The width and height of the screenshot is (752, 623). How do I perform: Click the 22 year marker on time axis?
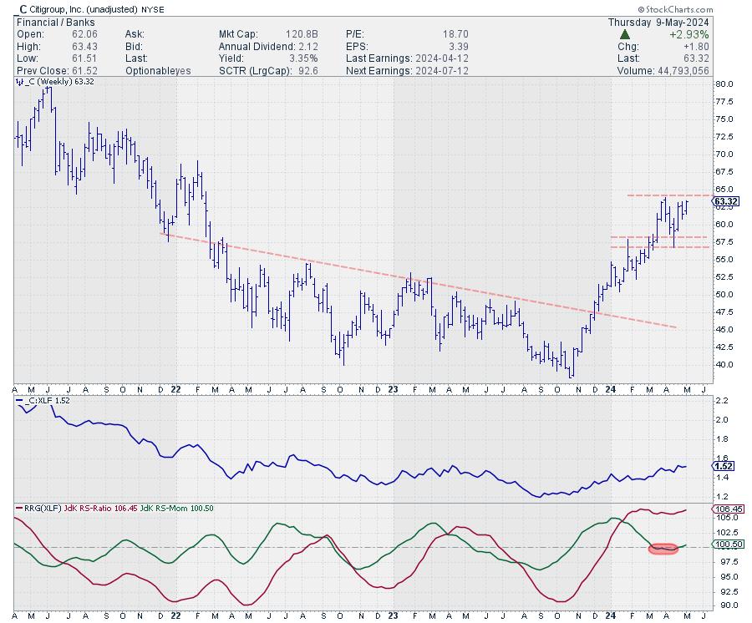pyautogui.click(x=178, y=389)
